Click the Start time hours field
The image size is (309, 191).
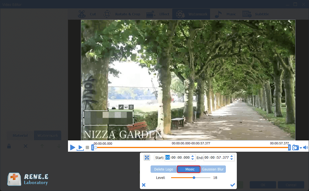(x=167, y=158)
